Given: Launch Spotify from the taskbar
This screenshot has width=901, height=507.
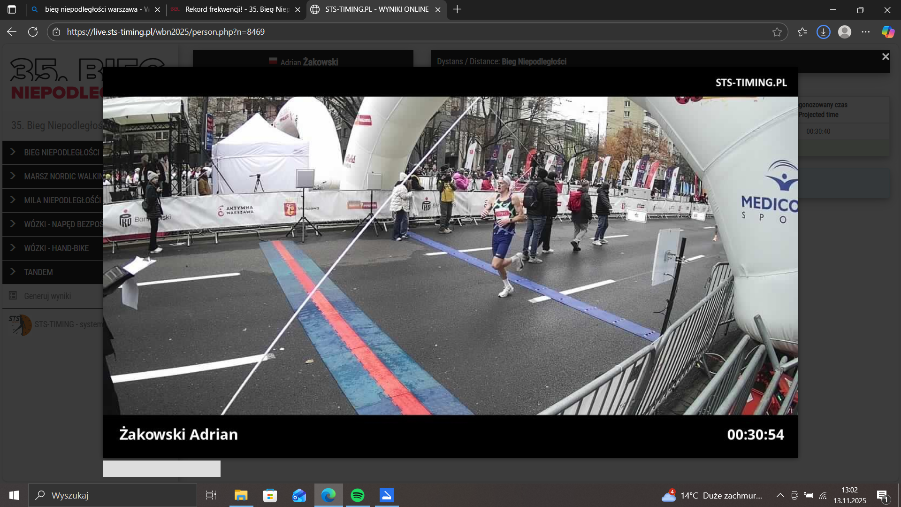Looking at the screenshot, I should pyautogui.click(x=358, y=495).
